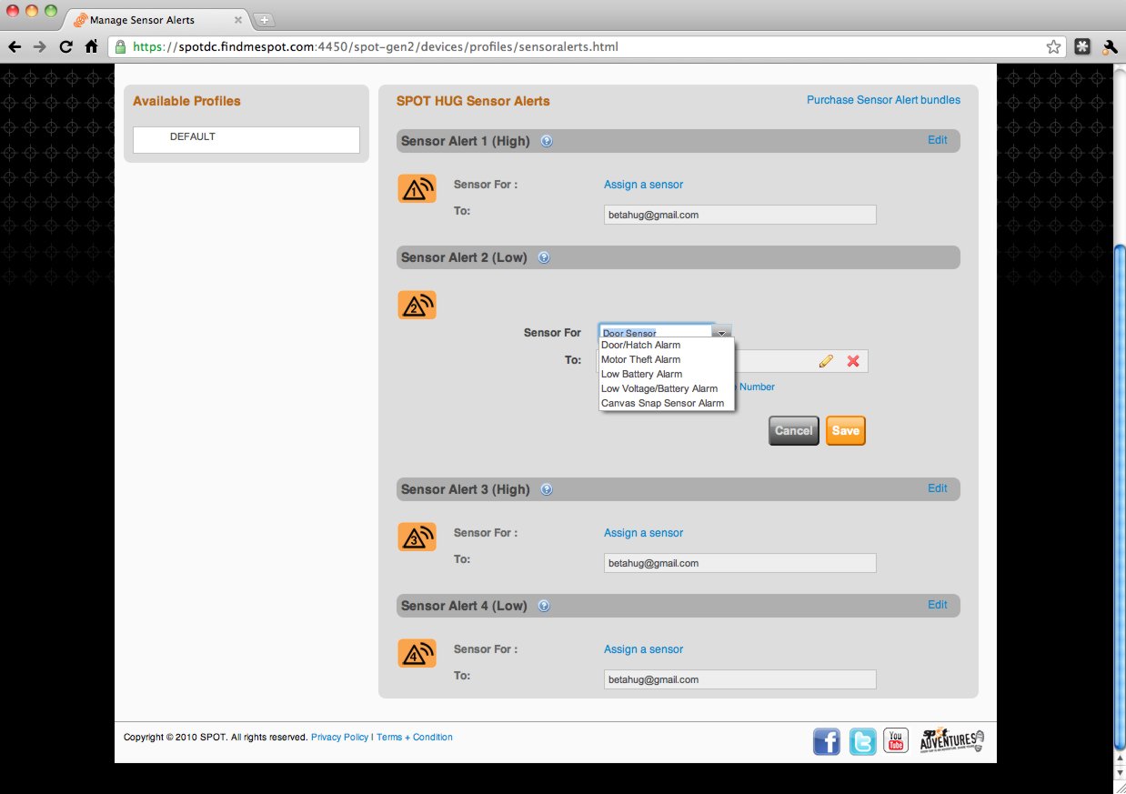Viewport: 1126px width, 794px height.
Task: Click Edit for Sensor Alert 4 (Low)
Action: 937,605
